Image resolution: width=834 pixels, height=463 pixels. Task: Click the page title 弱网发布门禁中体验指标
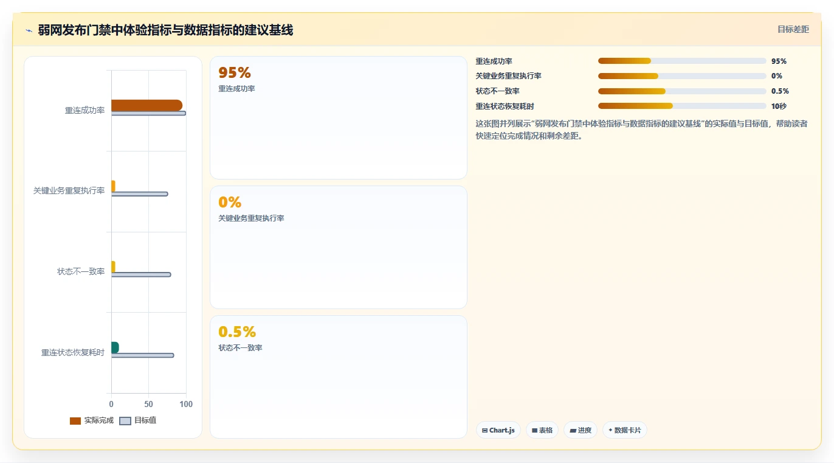(x=165, y=30)
